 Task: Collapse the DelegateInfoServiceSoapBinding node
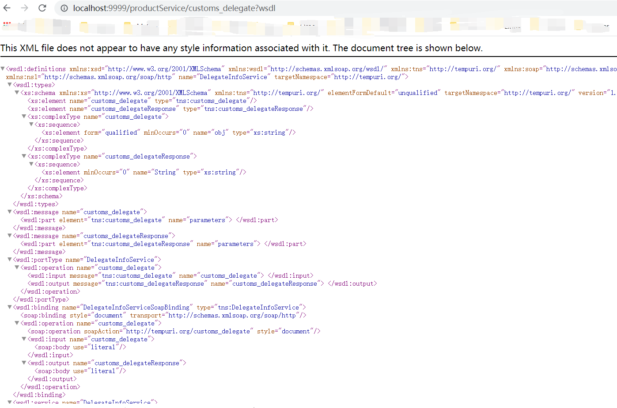(9, 307)
